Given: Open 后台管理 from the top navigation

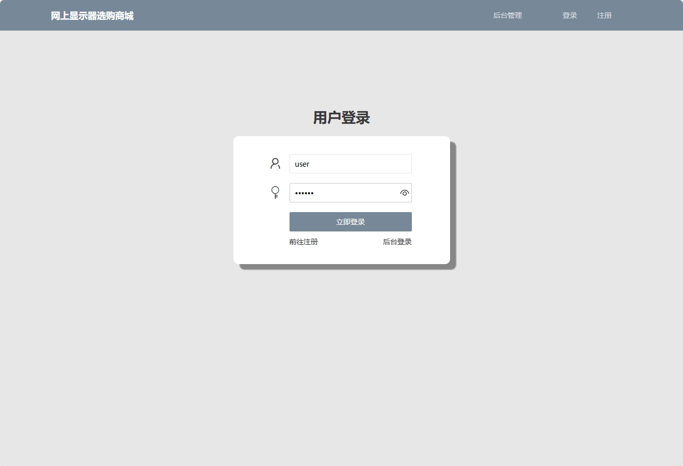Looking at the screenshot, I should (507, 15).
